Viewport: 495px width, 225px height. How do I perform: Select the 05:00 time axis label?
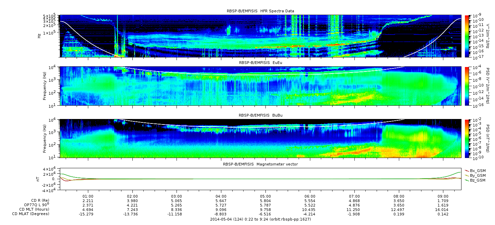265,196
